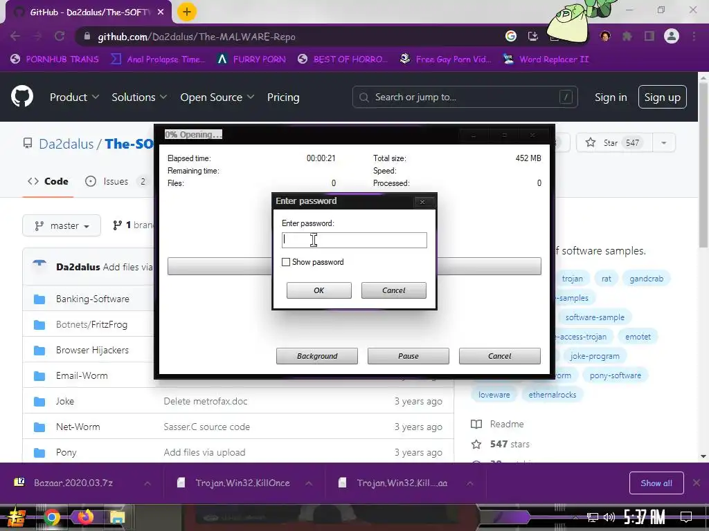
Task: Click the network icon in system tray
Action: pyautogui.click(x=593, y=517)
